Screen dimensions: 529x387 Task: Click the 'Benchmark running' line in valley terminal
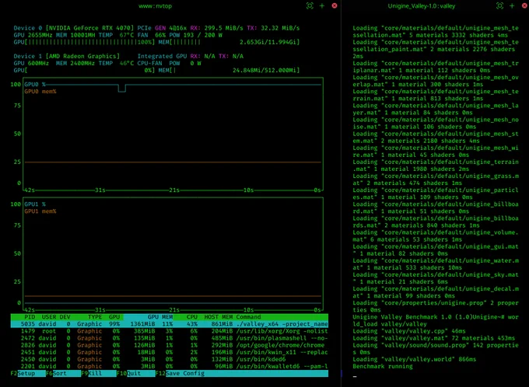click(383, 366)
